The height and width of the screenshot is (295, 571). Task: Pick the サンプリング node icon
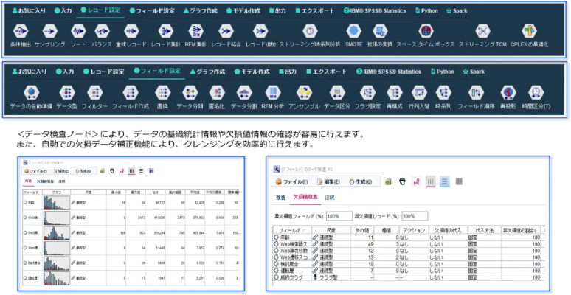click(49, 31)
